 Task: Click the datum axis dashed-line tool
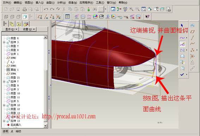click(x=192, y=38)
